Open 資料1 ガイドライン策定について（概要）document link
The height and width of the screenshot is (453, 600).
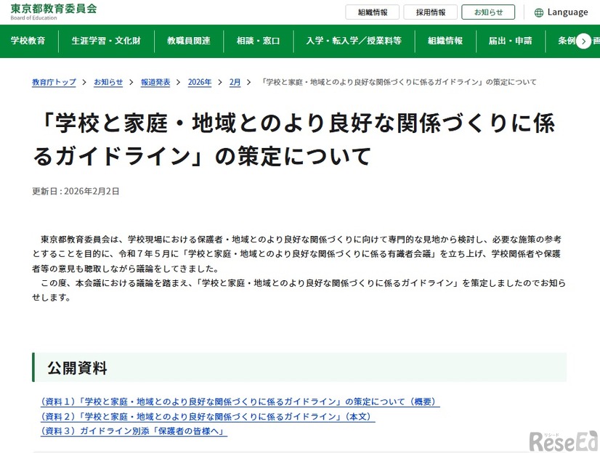pyautogui.click(x=236, y=404)
